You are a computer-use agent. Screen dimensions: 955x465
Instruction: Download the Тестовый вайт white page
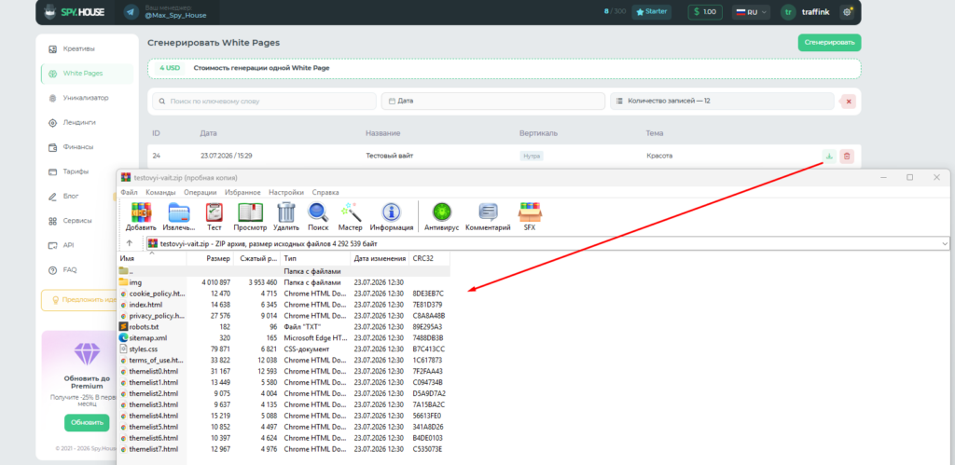pyautogui.click(x=828, y=157)
